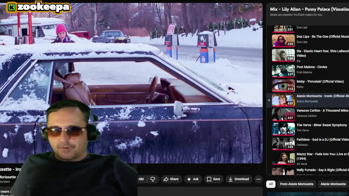Open the Sia Elastic Heart thumbnail
Image resolution: width=349 pixels, height=196 pixels.
click(x=283, y=55)
